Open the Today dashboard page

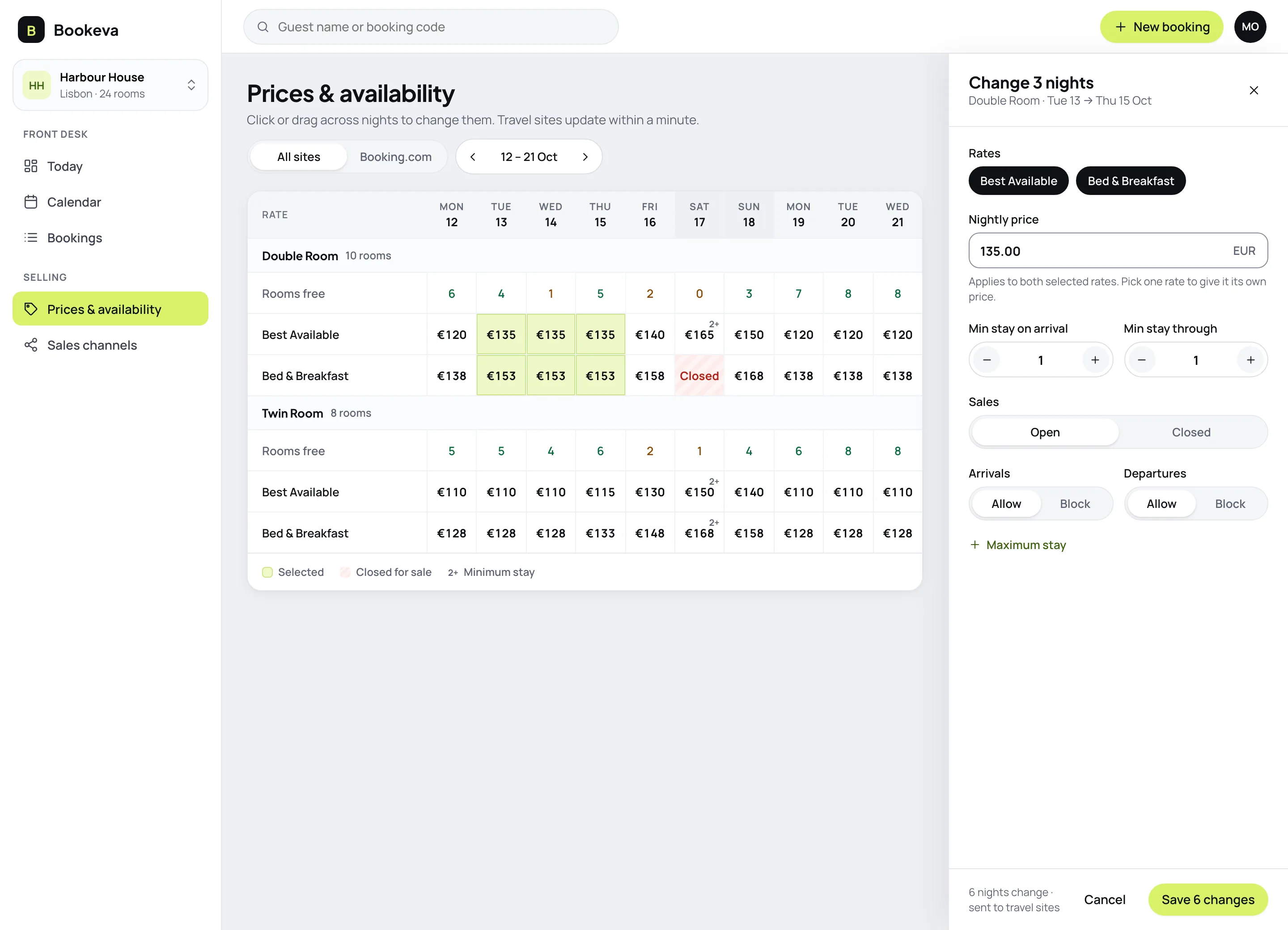[x=110, y=166]
